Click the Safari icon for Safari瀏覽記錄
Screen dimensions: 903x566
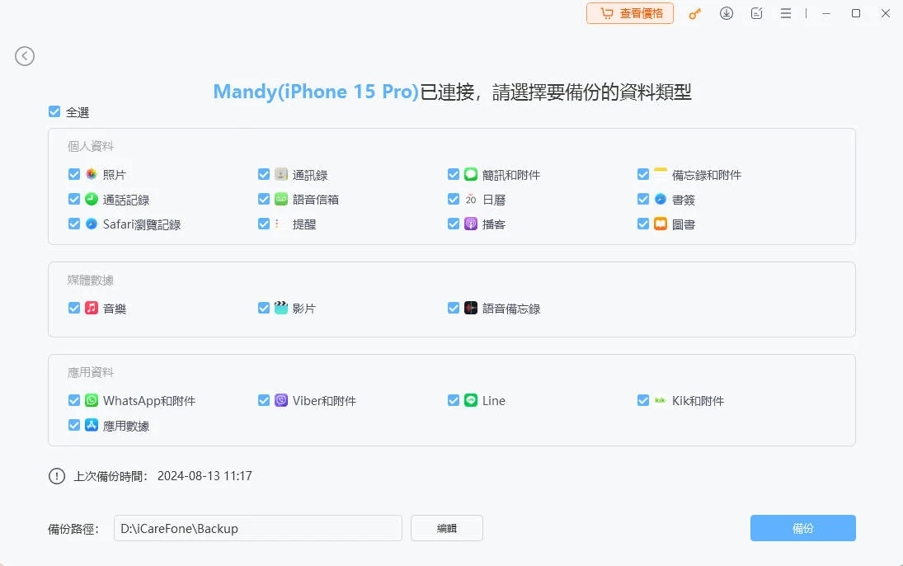click(92, 224)
